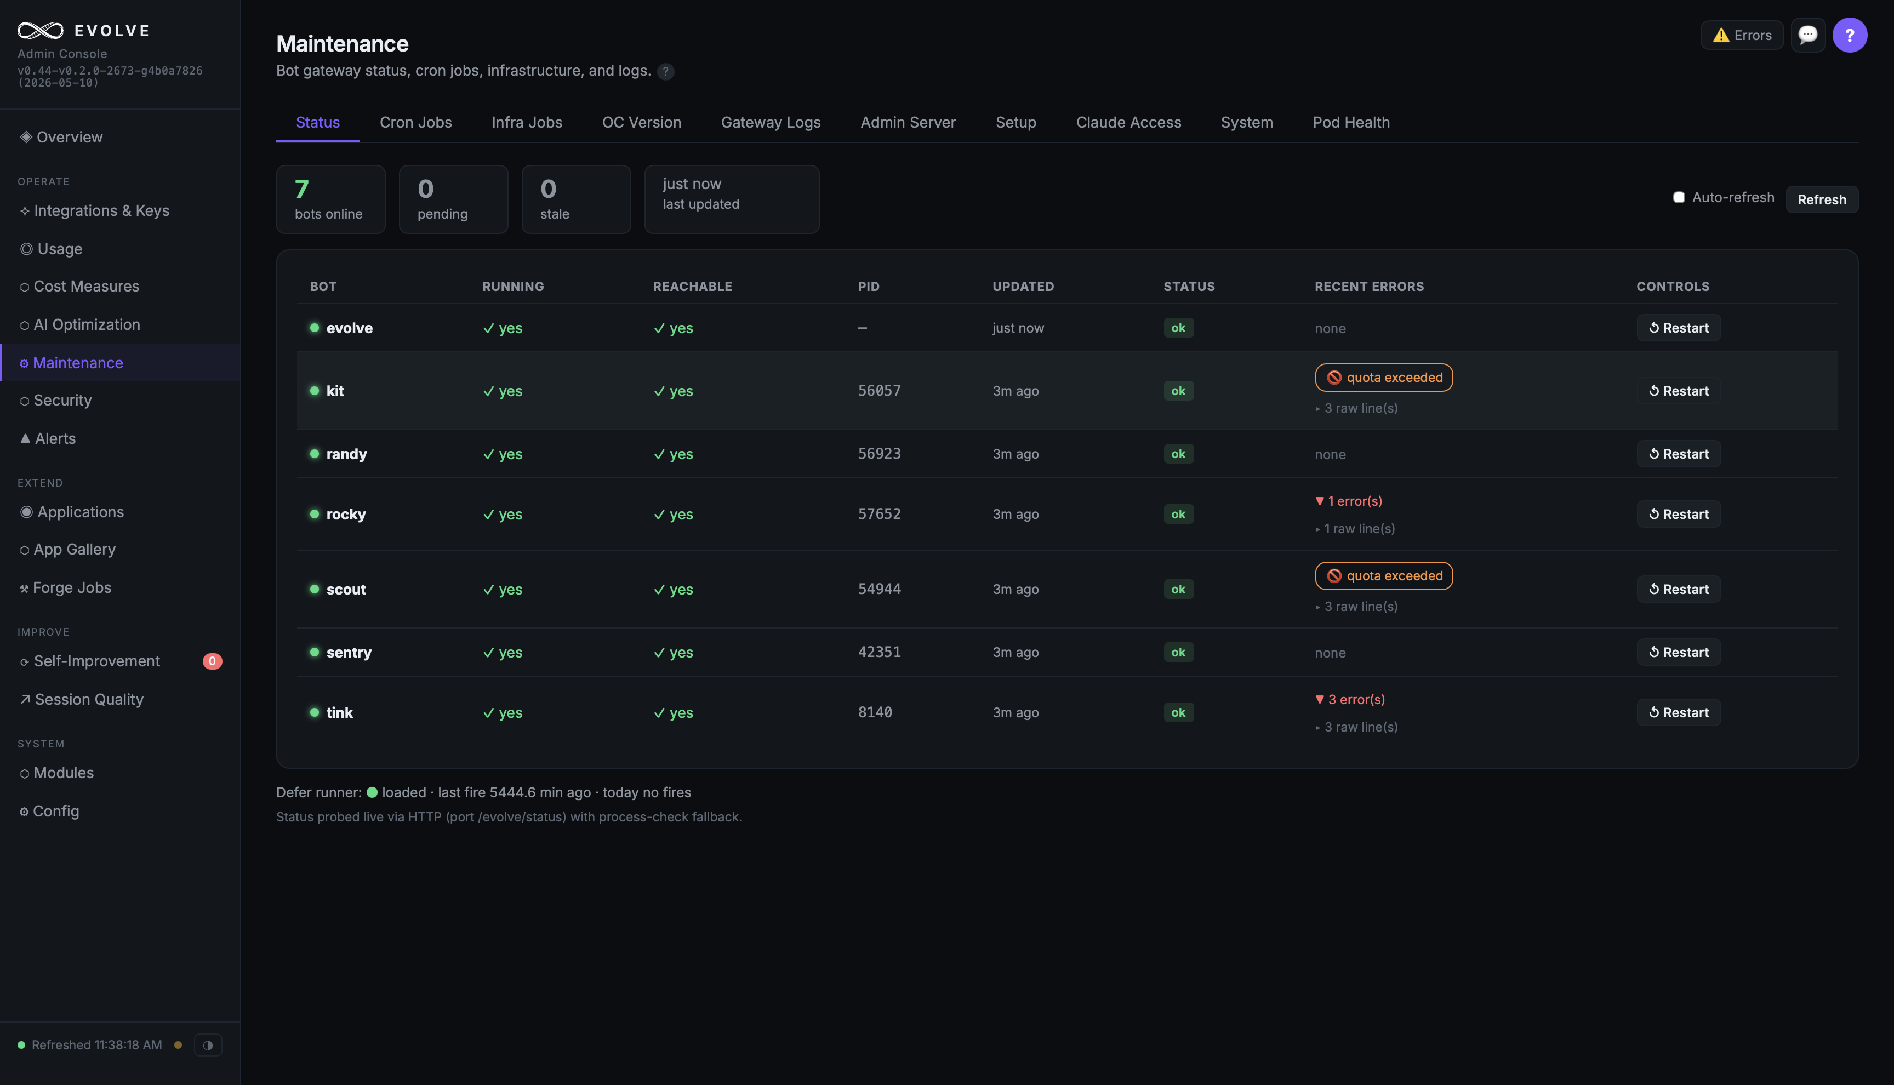Click the 7 bots online card
This screenshot has width=1894, height=1085.
[x=331, y=199]
